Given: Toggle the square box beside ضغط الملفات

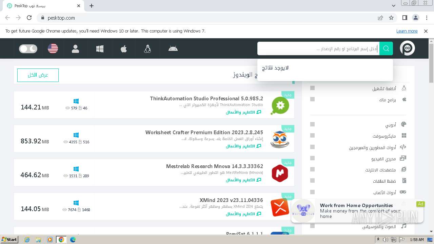Looking at the screenshot, I should [x=313, y=181].
